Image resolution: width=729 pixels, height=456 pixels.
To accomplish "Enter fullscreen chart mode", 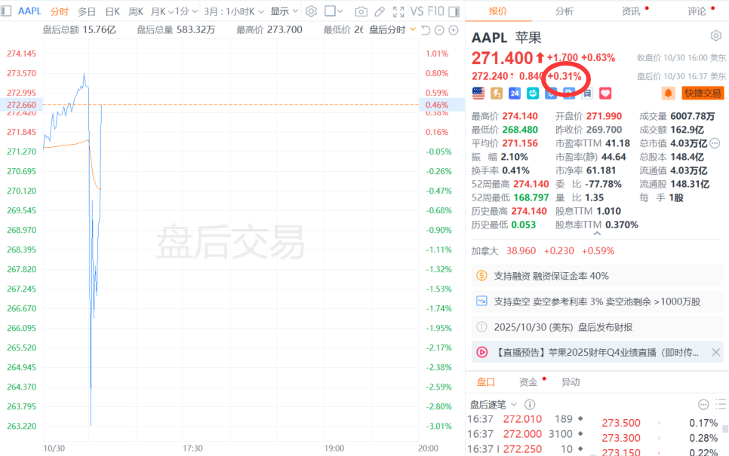I will click(398, 11).
